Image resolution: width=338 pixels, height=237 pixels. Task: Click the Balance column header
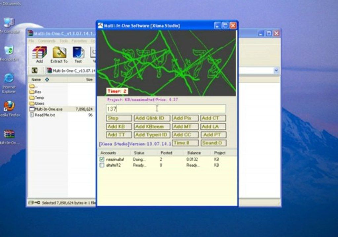pyautogui.click(x=197, y=153)
